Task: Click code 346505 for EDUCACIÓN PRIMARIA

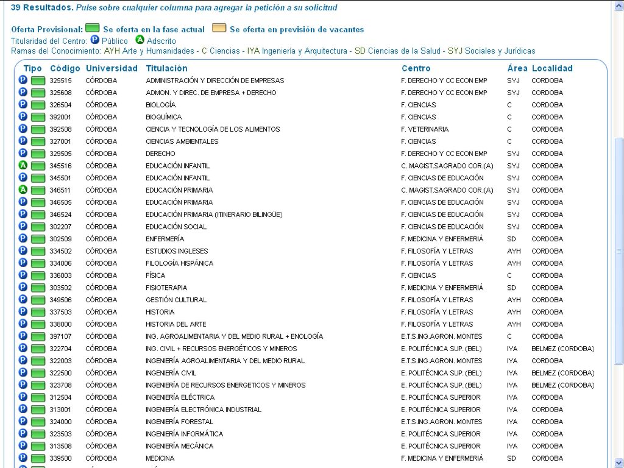Action: coord(60,202)
